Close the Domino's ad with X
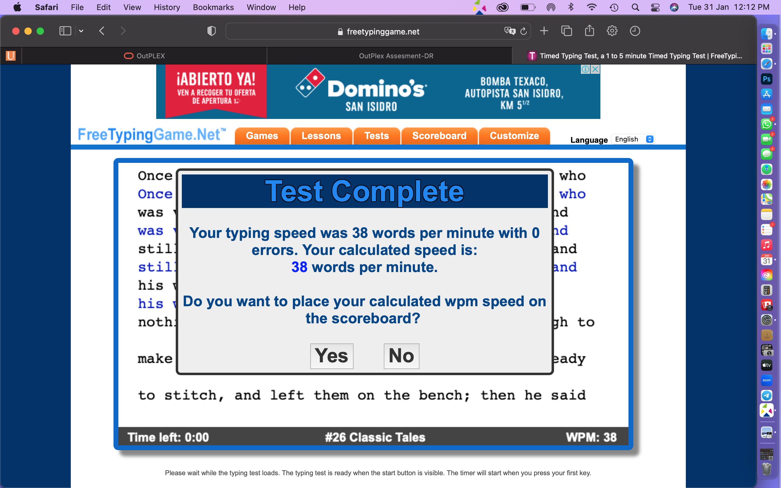Screen dimensions: 781x488 coord(596,69)
